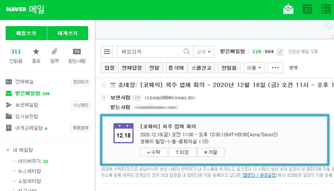Screen dimensions: 334x191
Task: Click the VIP badge next to sender
Action: click(x=137, y=97)
